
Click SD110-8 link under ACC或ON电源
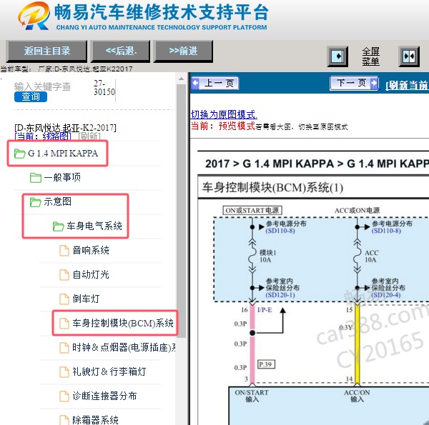click(386, 231)
